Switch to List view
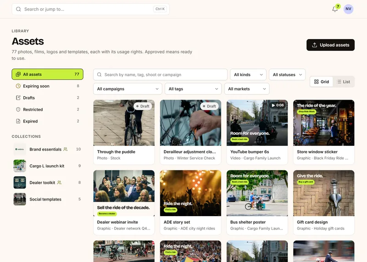The height and width of the screenshot is (262, 367). pos(343,82)
